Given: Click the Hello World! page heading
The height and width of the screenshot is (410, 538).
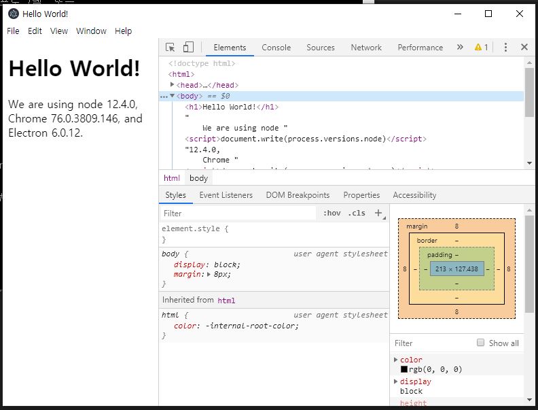Looking at the screenshot, I should coord(75,68).
